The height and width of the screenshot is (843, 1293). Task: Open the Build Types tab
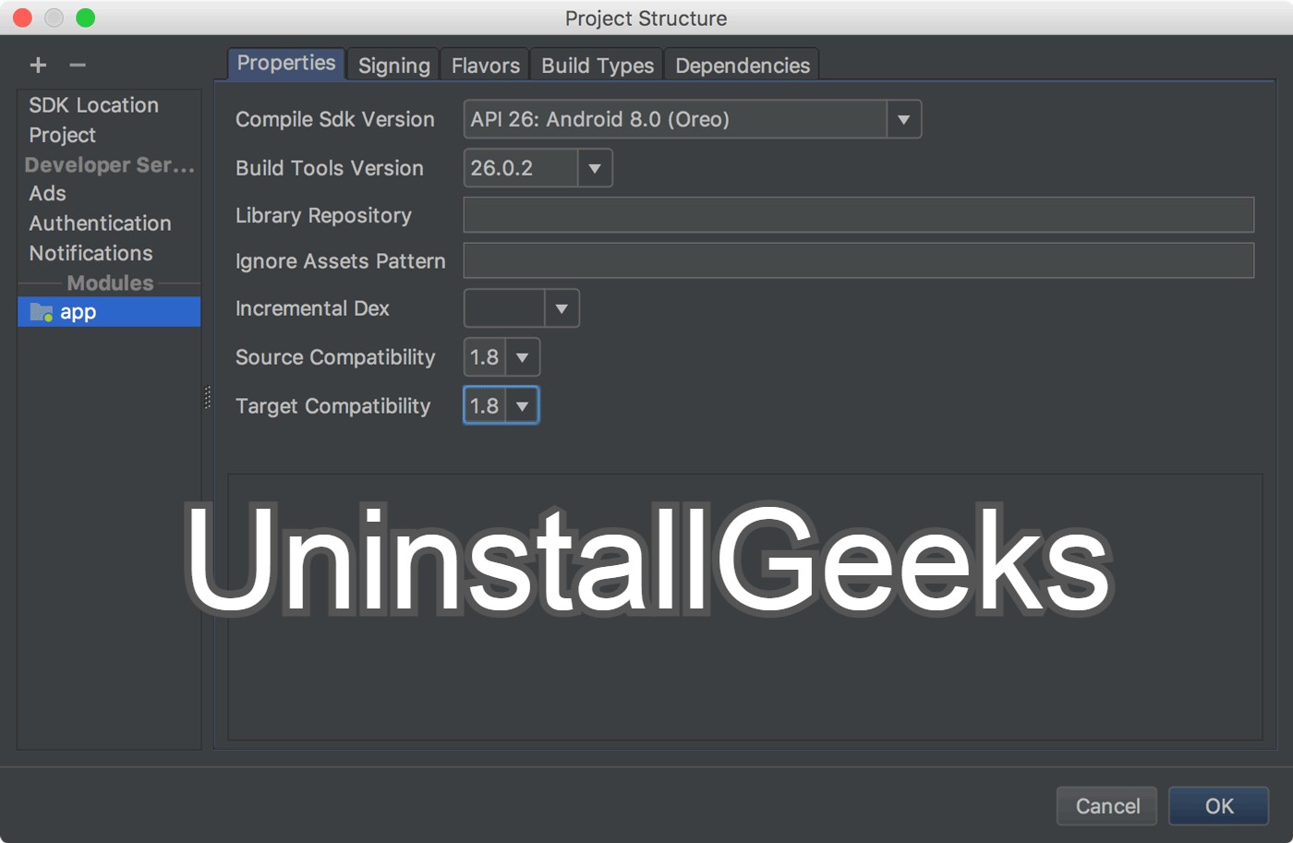click(598, 66)
